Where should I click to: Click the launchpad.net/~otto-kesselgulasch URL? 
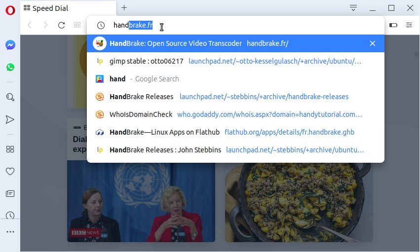click(275, 61)
